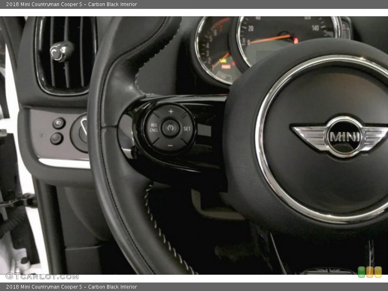Click the fog light button on dash panel
Screen dimensions: 388x291
[59, 123]
